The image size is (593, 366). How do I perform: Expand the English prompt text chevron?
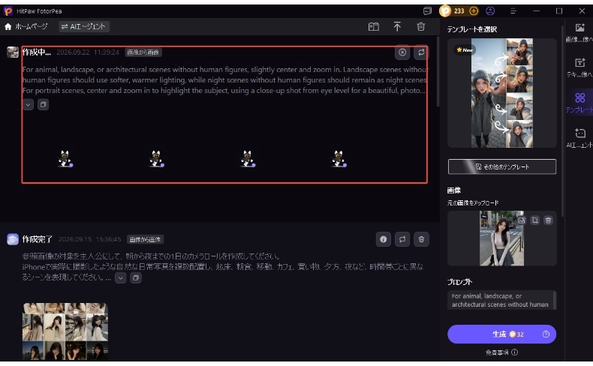click(x=29, y=105)
